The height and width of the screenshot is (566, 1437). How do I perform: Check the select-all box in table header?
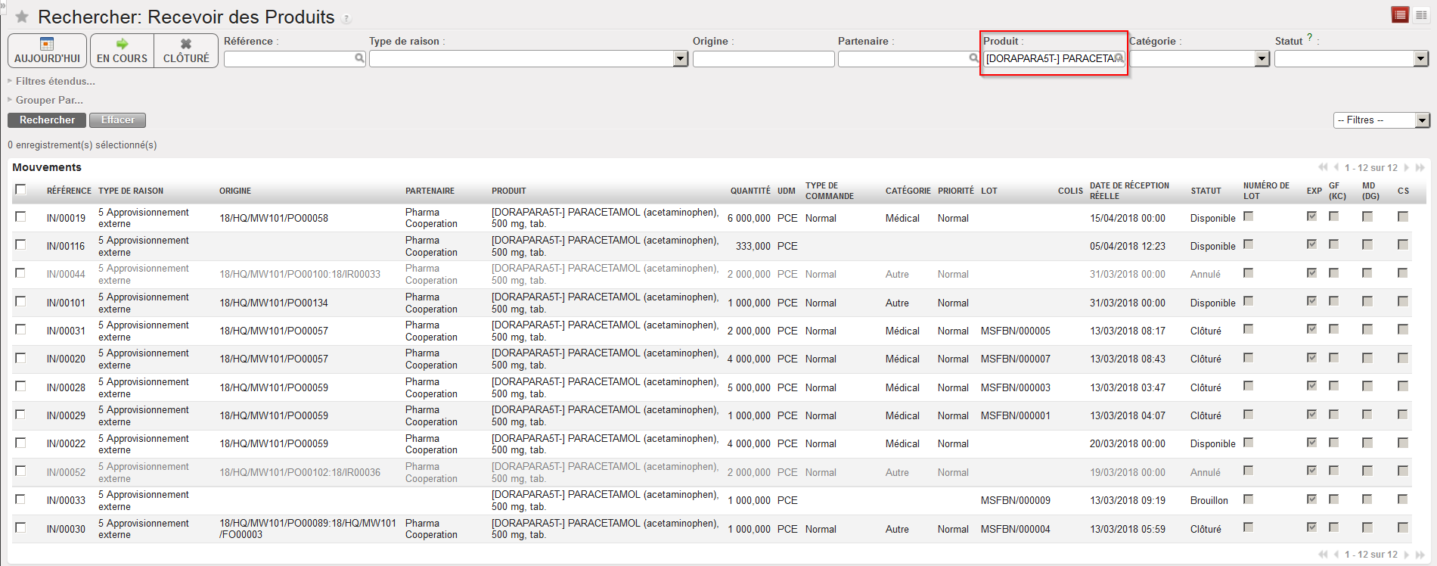click(20, 189)
